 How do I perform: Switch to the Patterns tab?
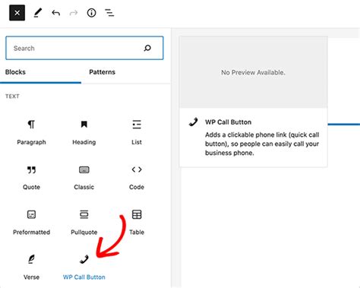(102, 72)
